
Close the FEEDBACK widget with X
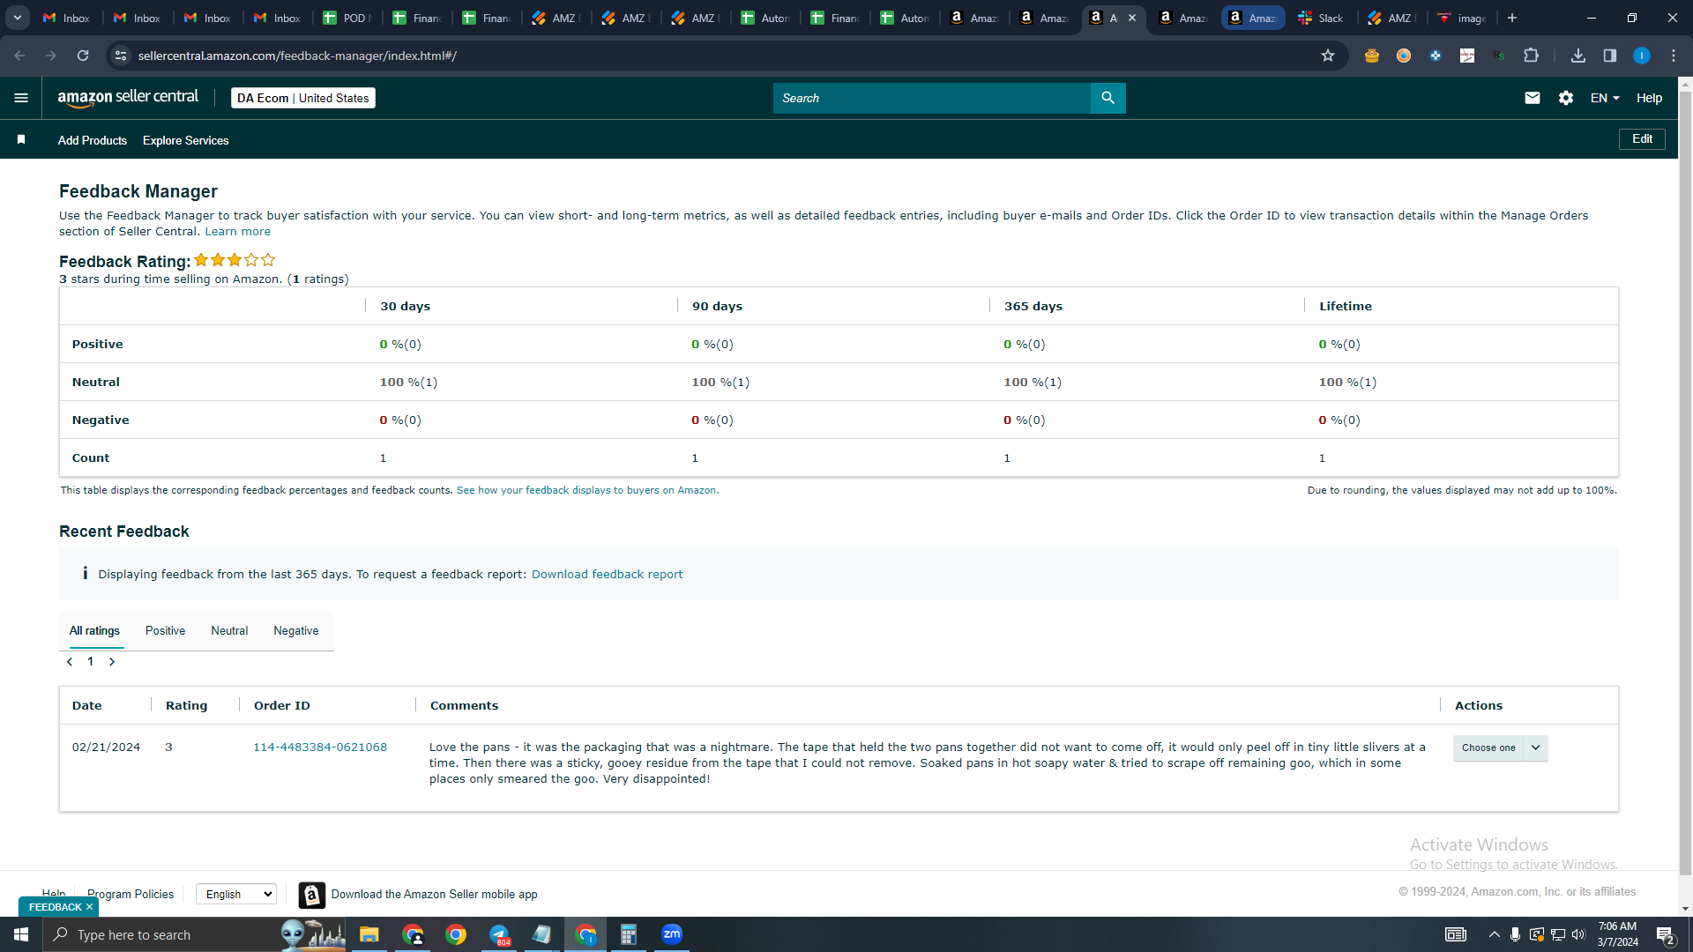[89, 907]
